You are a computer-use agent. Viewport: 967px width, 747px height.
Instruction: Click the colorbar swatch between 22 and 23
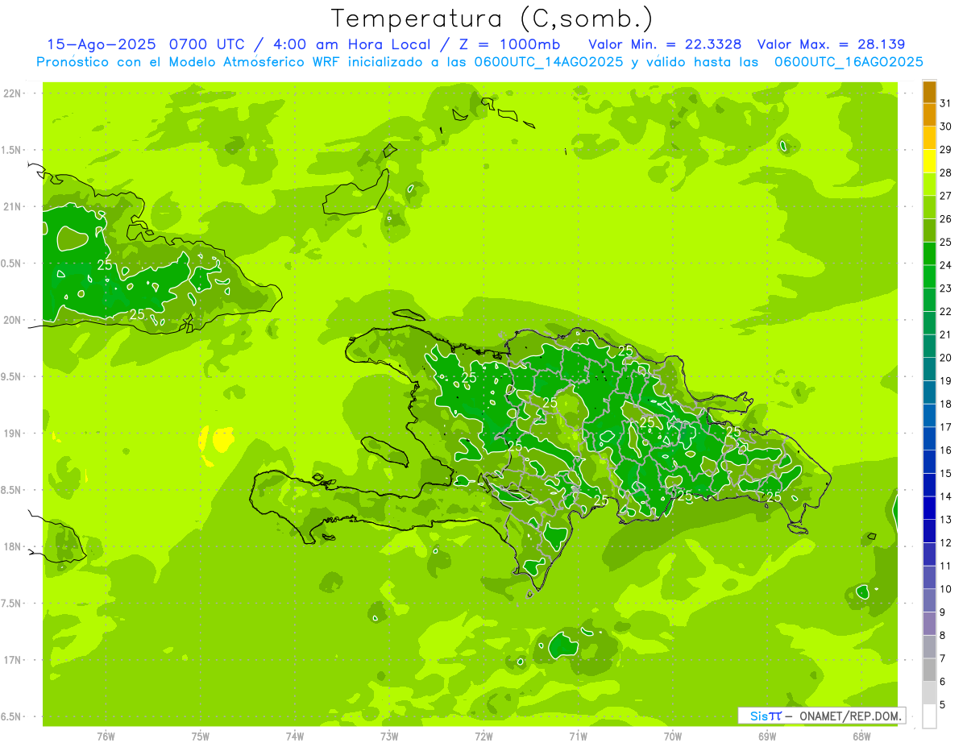(x=929, y=300)
